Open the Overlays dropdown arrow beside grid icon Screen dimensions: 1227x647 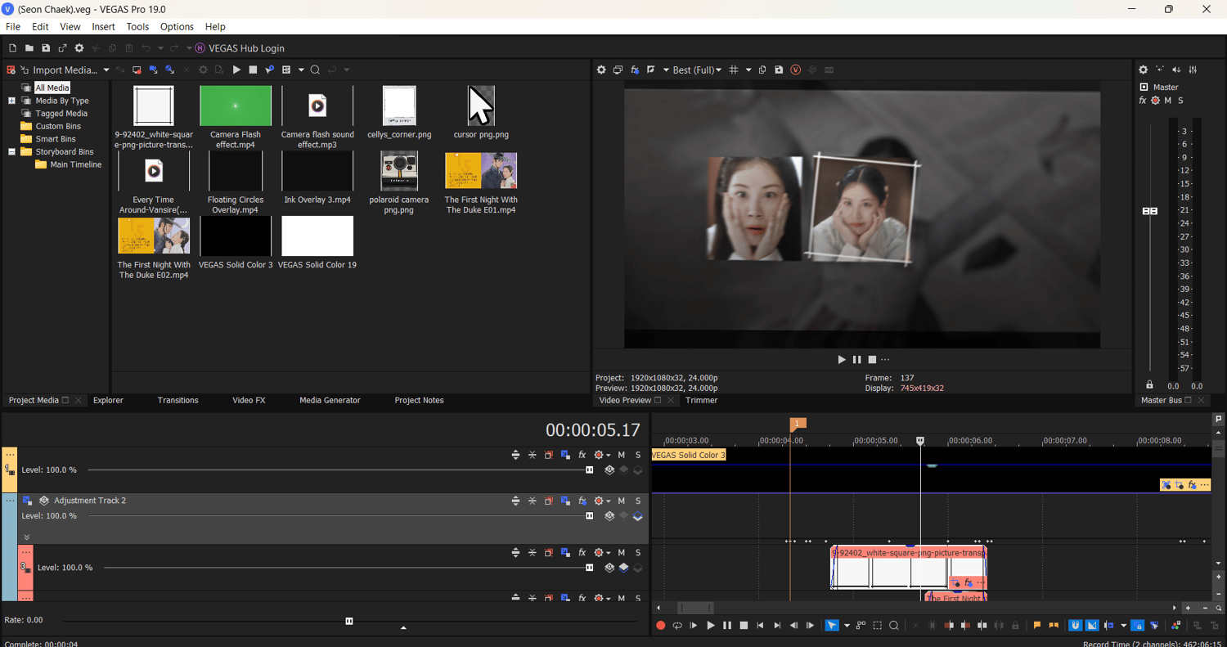748,70
